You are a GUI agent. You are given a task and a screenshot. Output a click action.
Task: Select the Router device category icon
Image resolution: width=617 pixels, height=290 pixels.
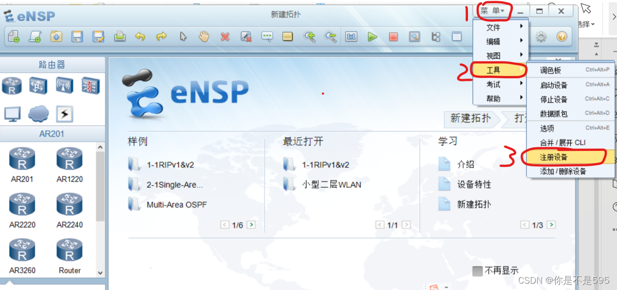click(x=12, y=86)
